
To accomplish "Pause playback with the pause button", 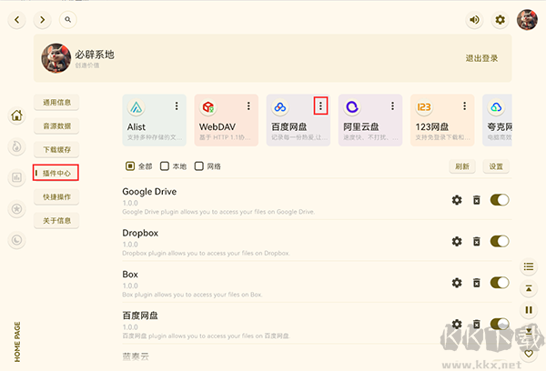I will 529,310.
